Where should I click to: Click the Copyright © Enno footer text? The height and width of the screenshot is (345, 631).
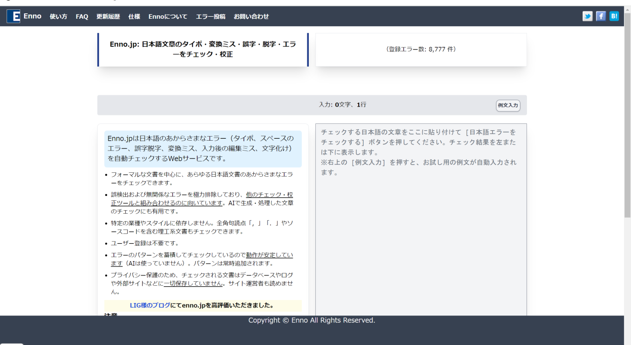pos(312,320)
